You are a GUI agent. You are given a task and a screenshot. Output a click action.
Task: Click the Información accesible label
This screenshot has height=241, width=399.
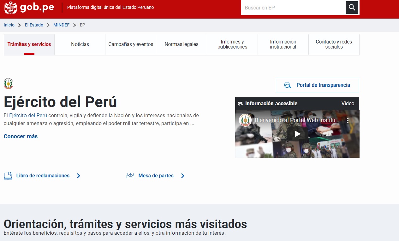click(271, 103)
